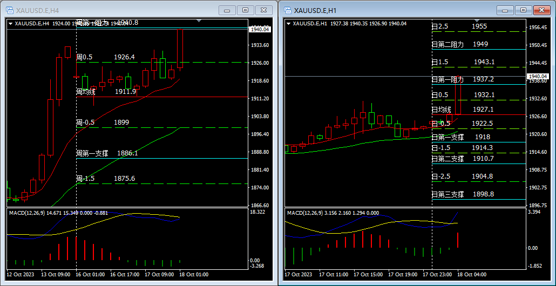This screenshot has height=286, width=556.
Task: Restore the XAUUSD.E,H1 chart window
Action: 523,10
